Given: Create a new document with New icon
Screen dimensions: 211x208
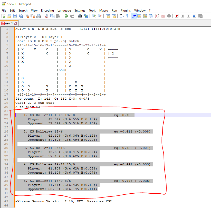Looking at the screenshot, I should [x=3, y=16].
